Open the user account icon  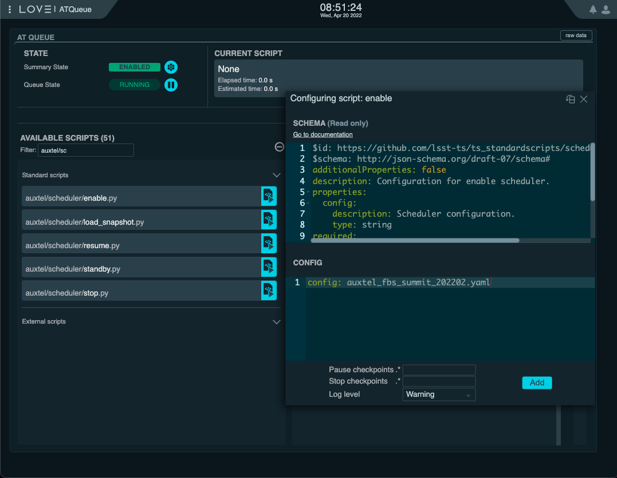coord(606,9)
